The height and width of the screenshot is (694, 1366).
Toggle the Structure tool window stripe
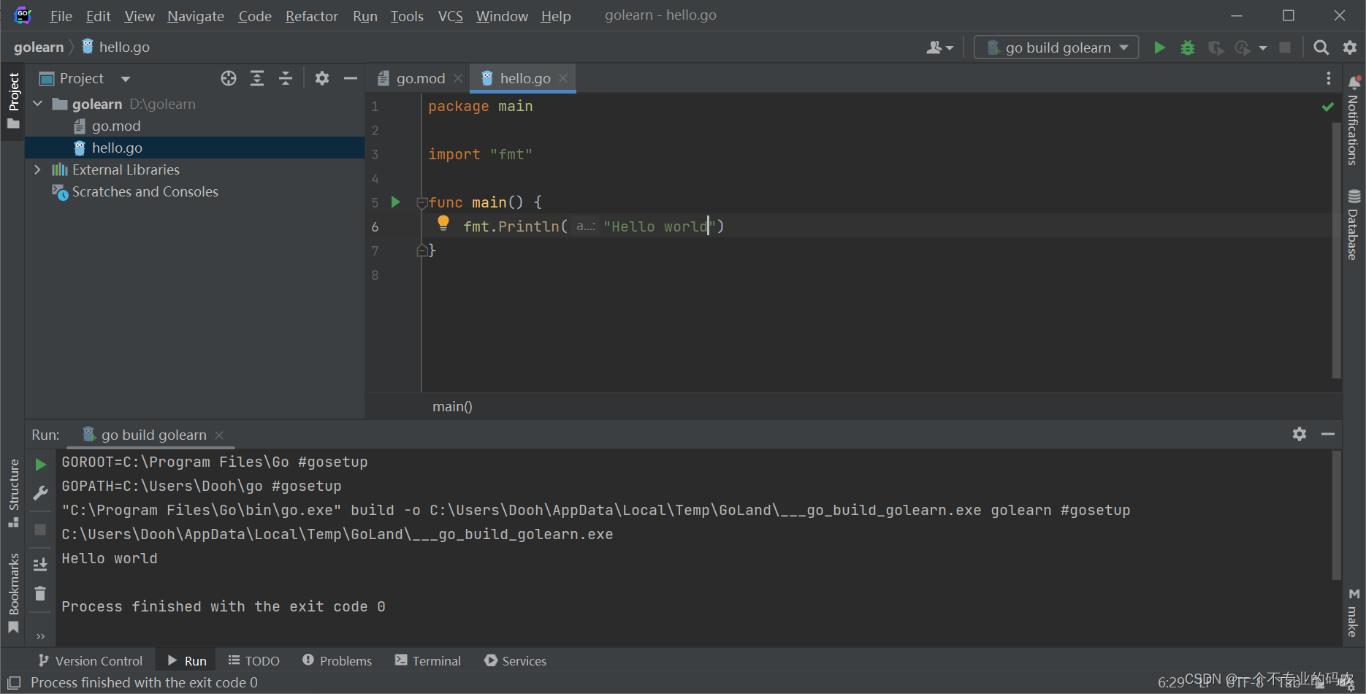tap(13, 493)
